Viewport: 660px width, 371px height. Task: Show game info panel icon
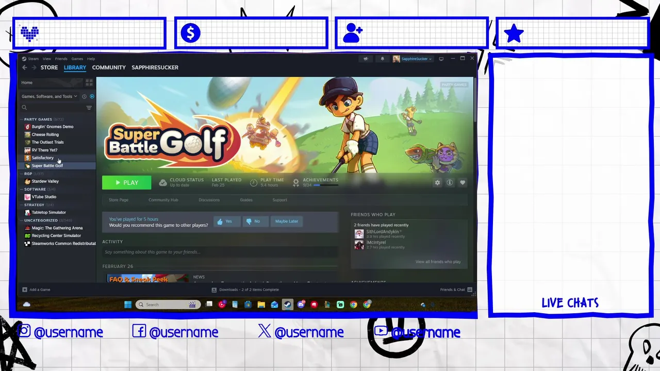[450, 182]
